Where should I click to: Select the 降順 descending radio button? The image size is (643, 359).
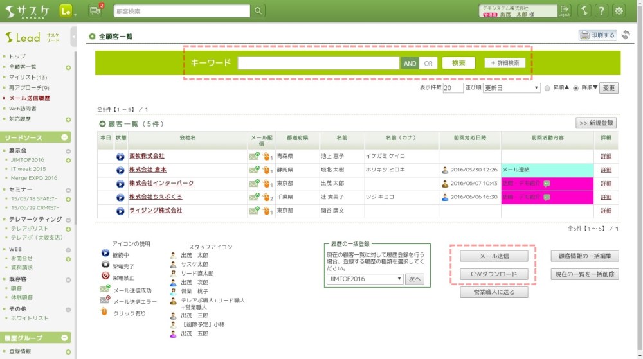point(575,88)
